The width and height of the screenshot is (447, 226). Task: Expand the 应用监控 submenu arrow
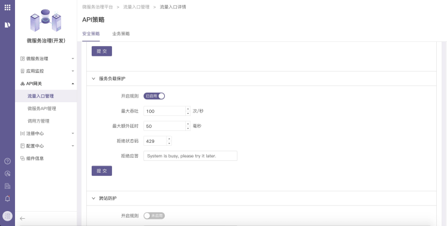point(73,71)
